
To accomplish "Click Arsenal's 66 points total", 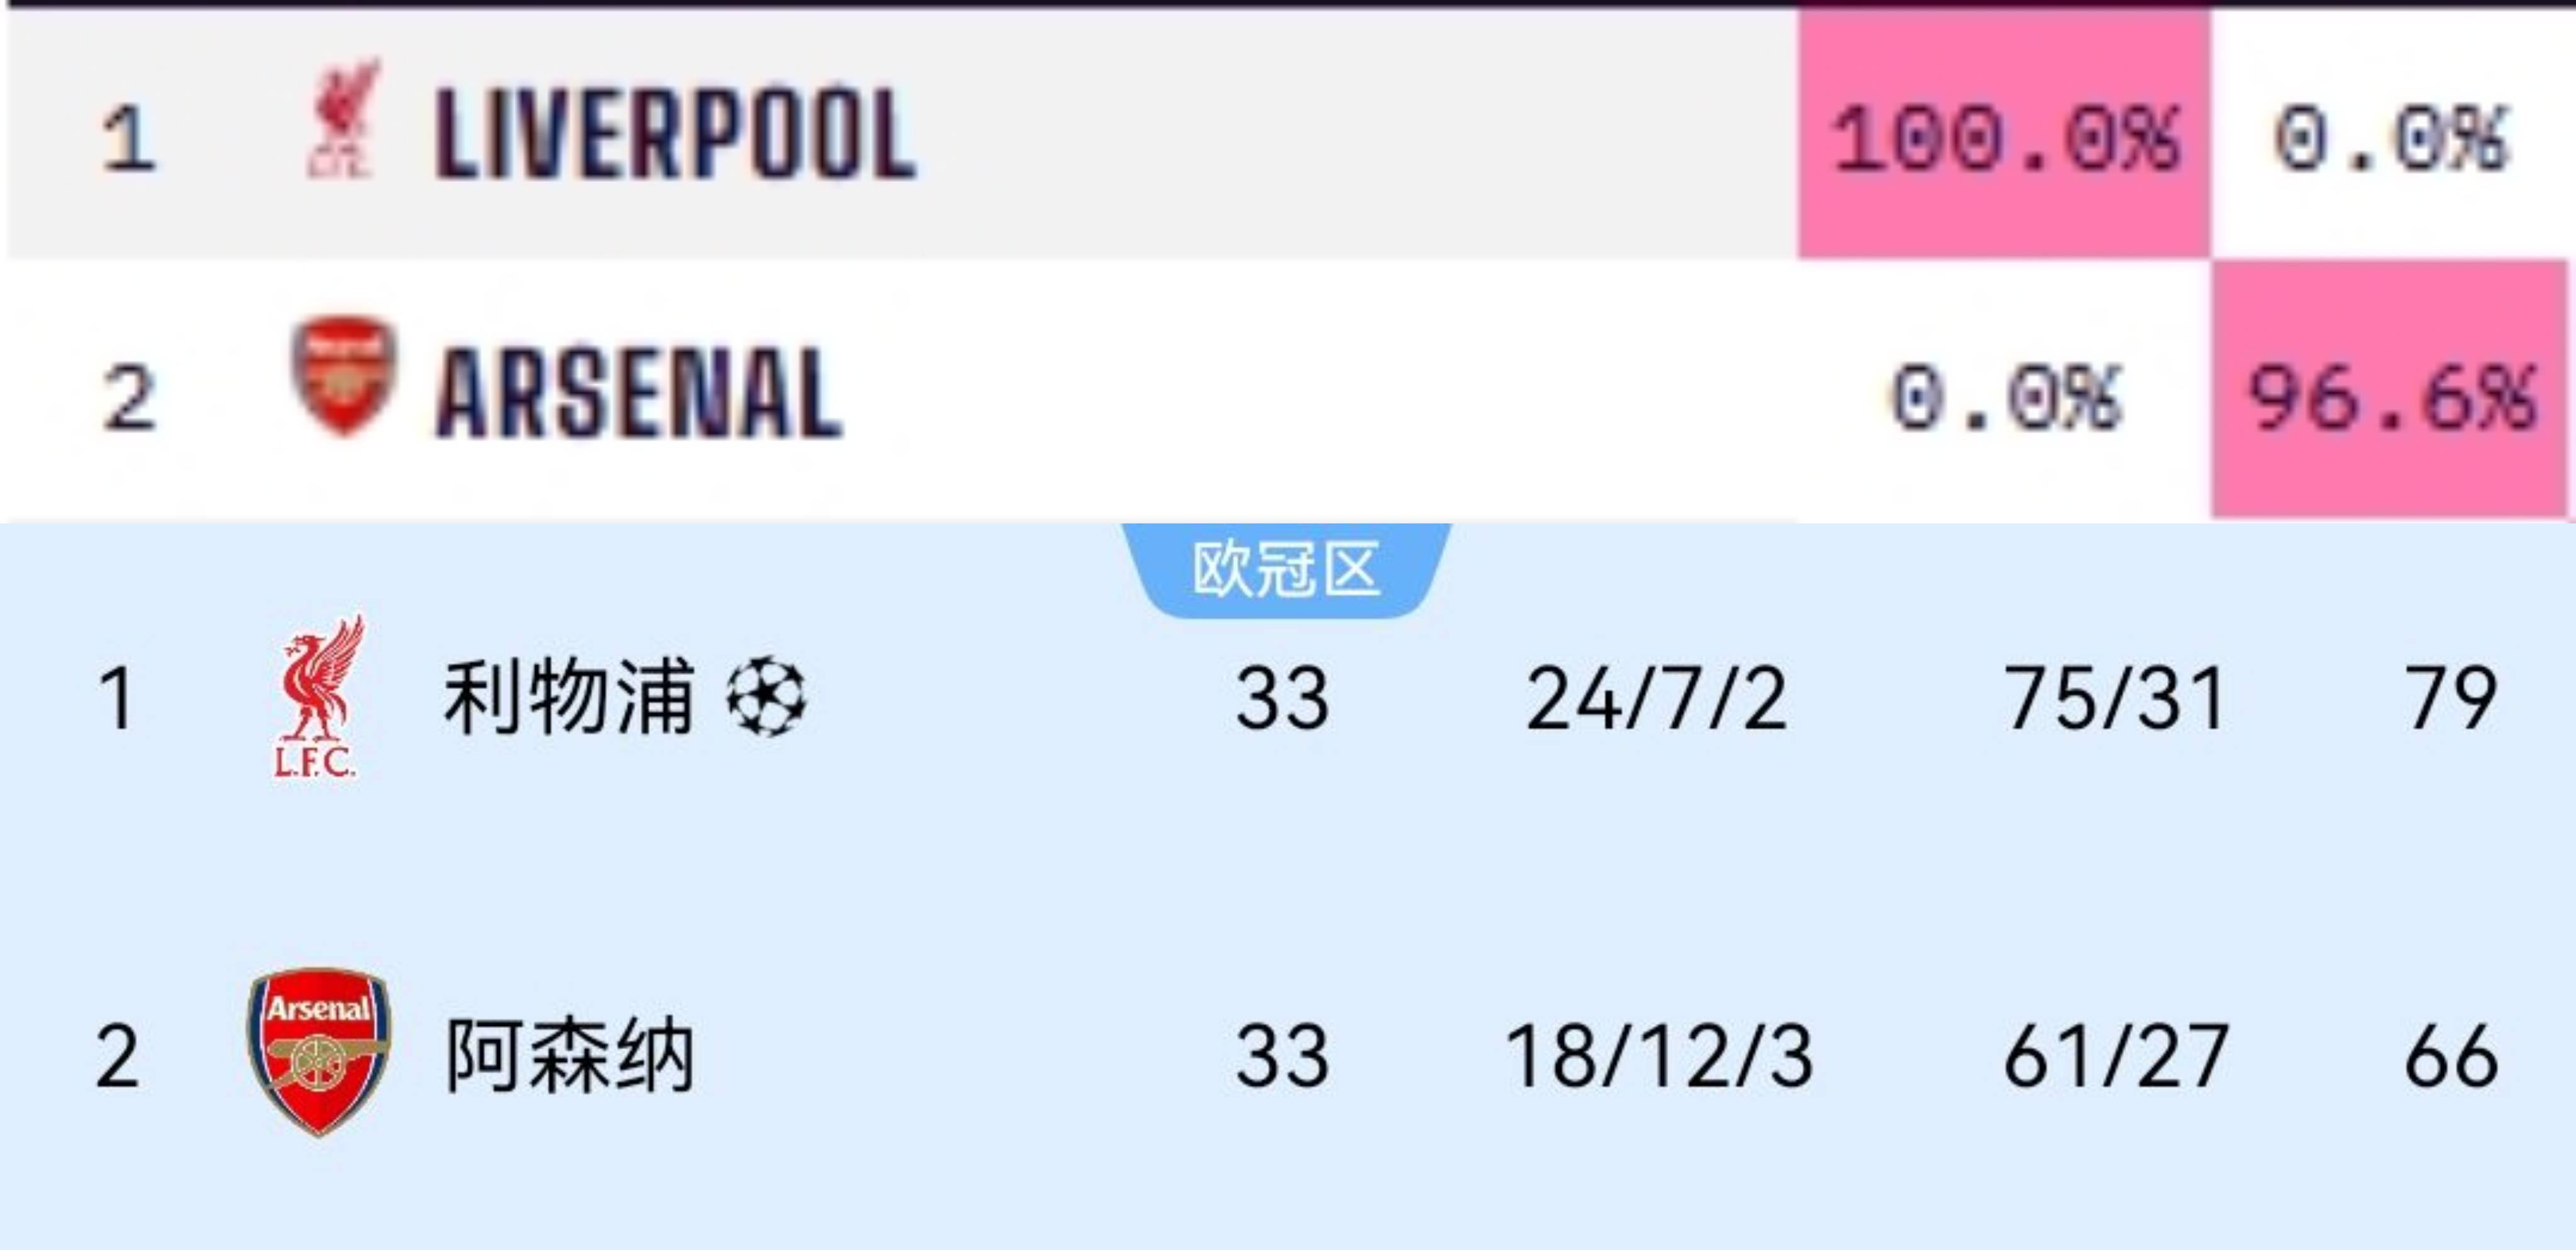I will pyautogui.click(x=2451, y=1056).
